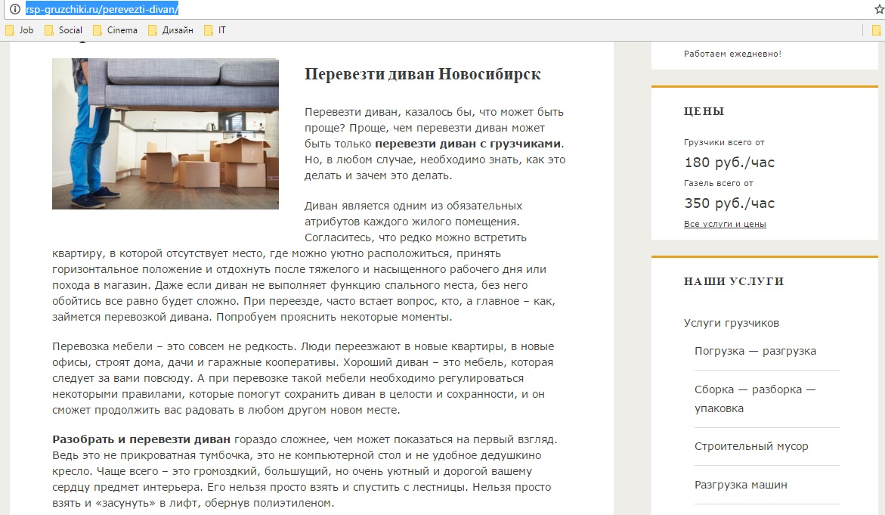The image size is (885, 515).
Task: Open the Social bookmarks folder
Action: (63, 30)
